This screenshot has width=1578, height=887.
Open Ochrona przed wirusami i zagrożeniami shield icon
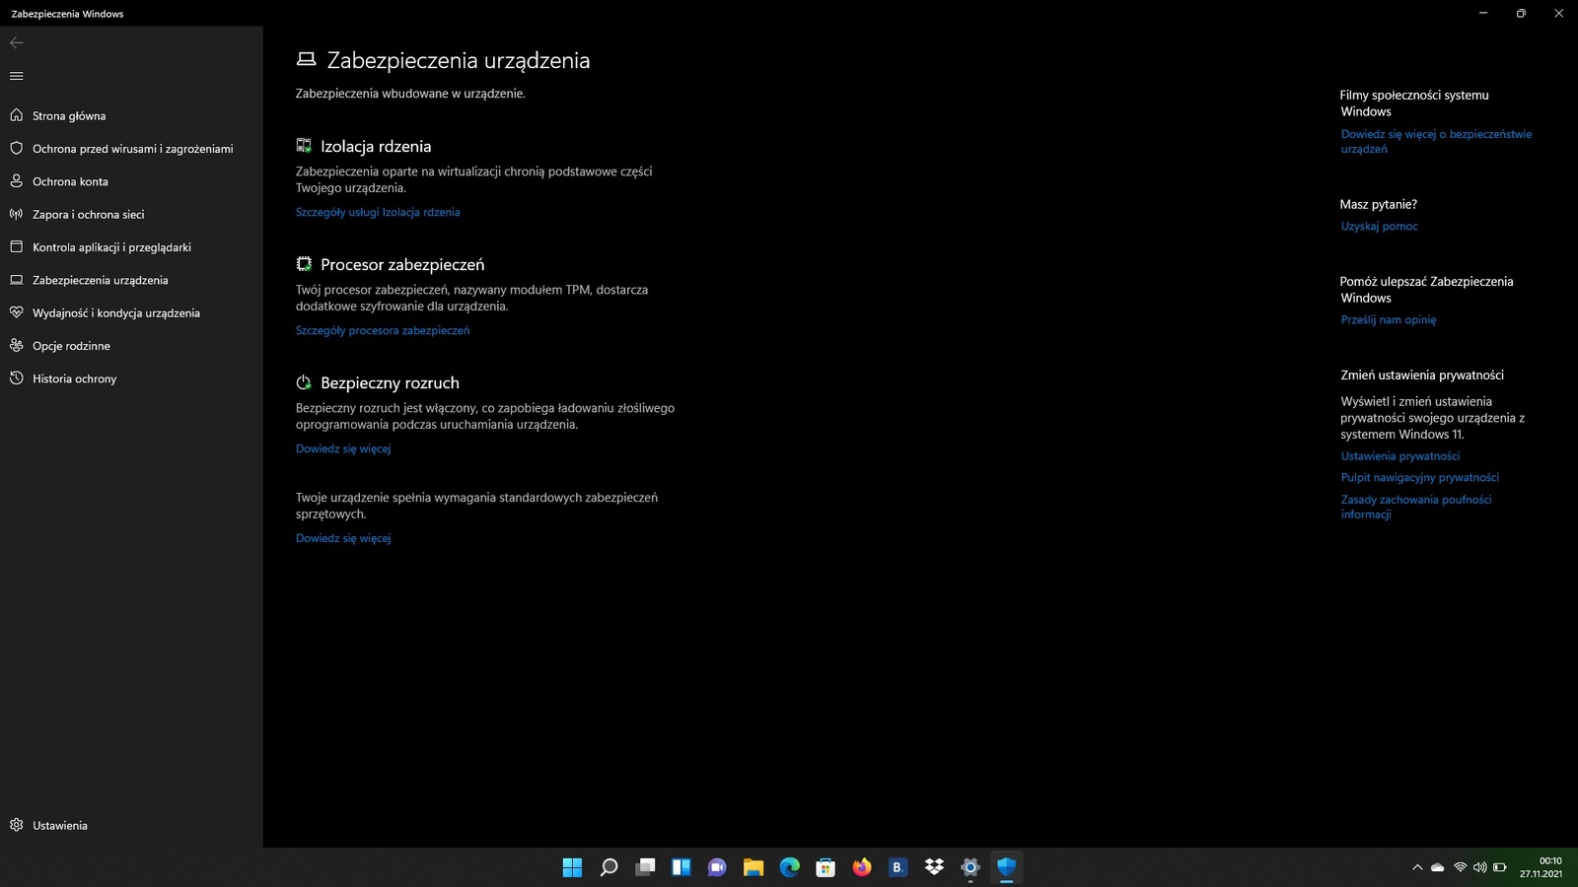pyautogui.click(x=15, y=148)
